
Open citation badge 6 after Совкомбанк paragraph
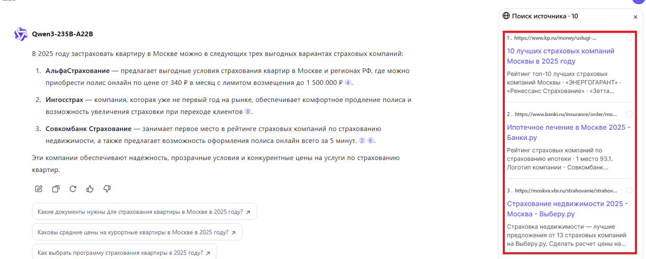371,141
